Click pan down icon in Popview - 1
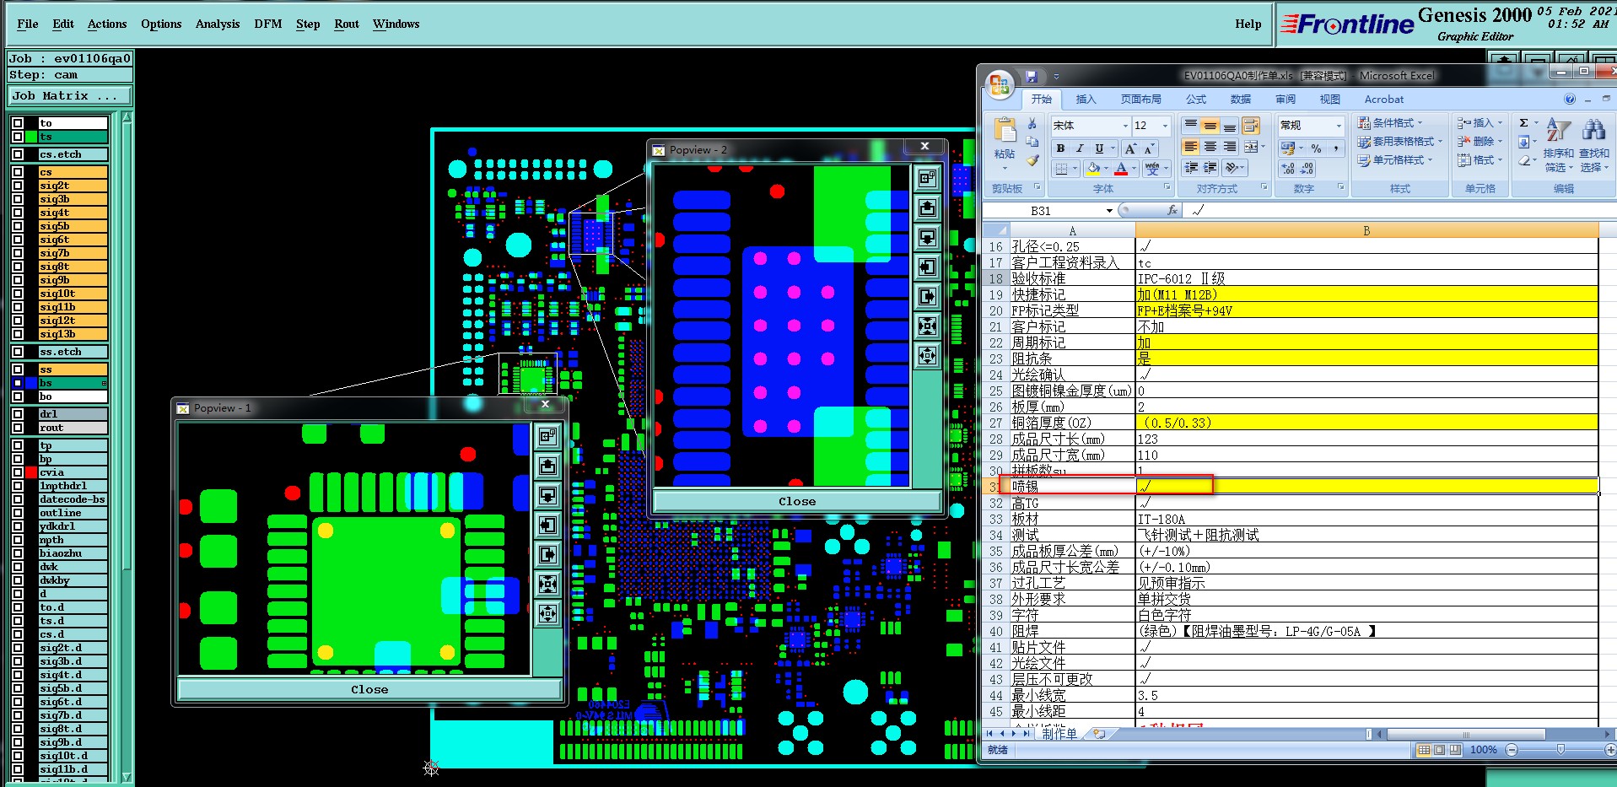 click(x=547, y=495)
